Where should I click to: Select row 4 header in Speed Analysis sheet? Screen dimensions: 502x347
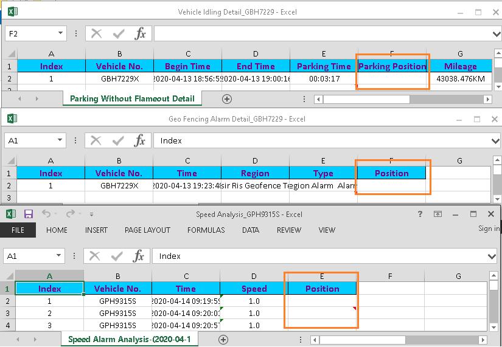(x=8, y=326)
